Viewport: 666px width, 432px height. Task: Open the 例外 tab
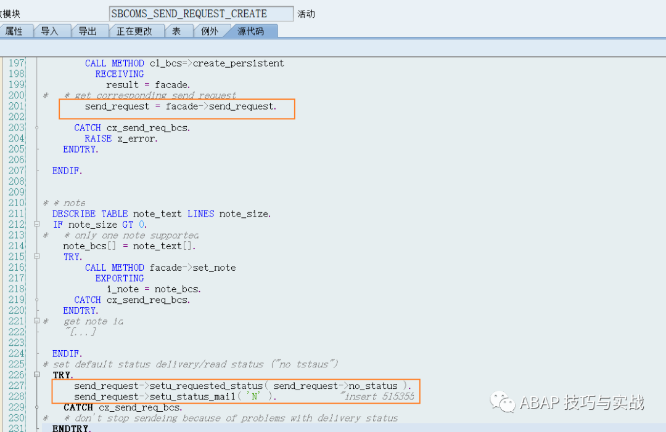pos(210,31)
